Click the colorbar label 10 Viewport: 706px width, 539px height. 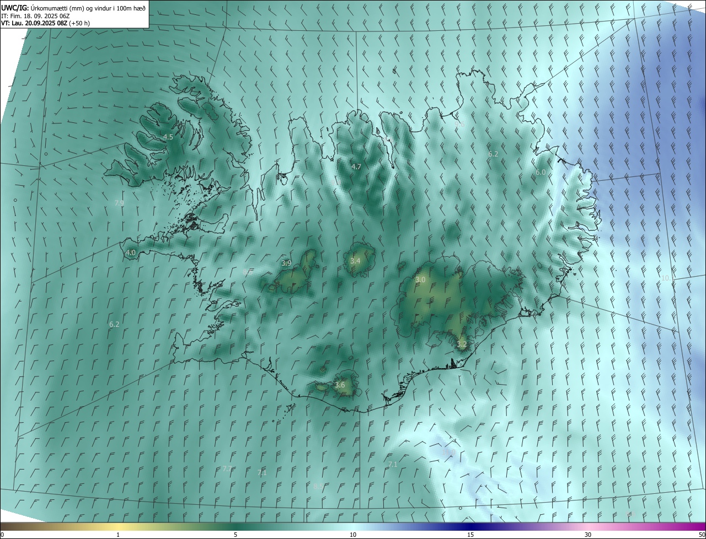[x=353, y=535]
